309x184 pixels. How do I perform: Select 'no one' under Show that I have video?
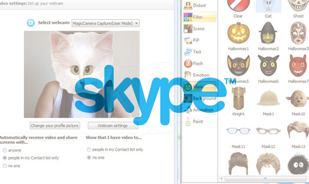89,157
